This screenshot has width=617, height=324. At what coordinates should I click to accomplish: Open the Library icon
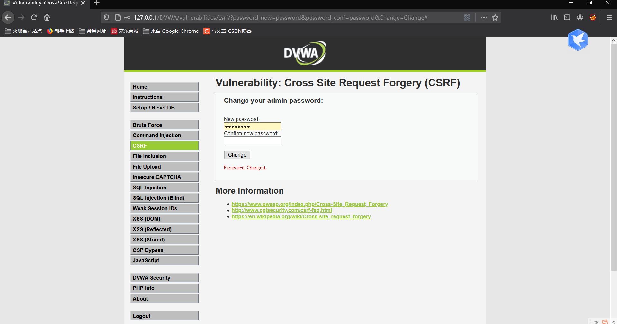click(x=554, y=17)
